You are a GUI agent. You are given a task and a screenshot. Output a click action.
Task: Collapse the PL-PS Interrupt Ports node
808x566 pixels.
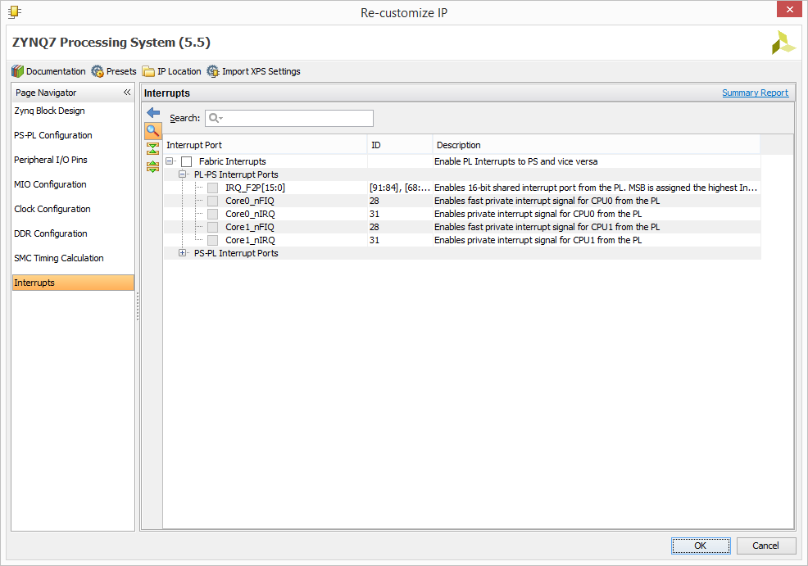182,174
